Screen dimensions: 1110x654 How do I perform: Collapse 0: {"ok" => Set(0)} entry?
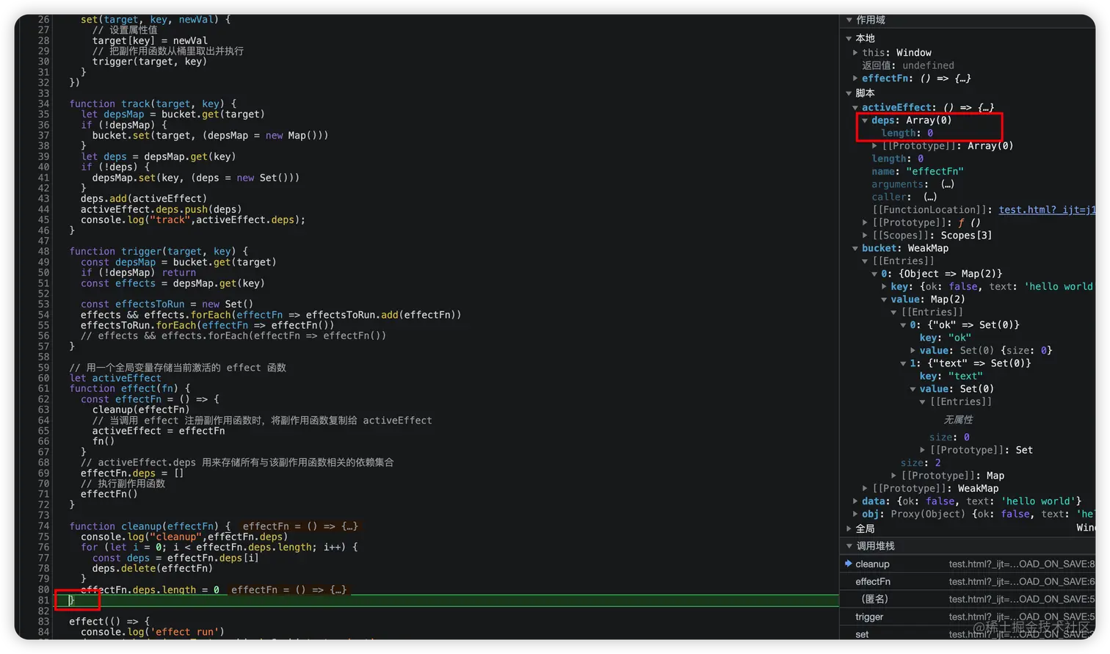[x=904, y=325]
